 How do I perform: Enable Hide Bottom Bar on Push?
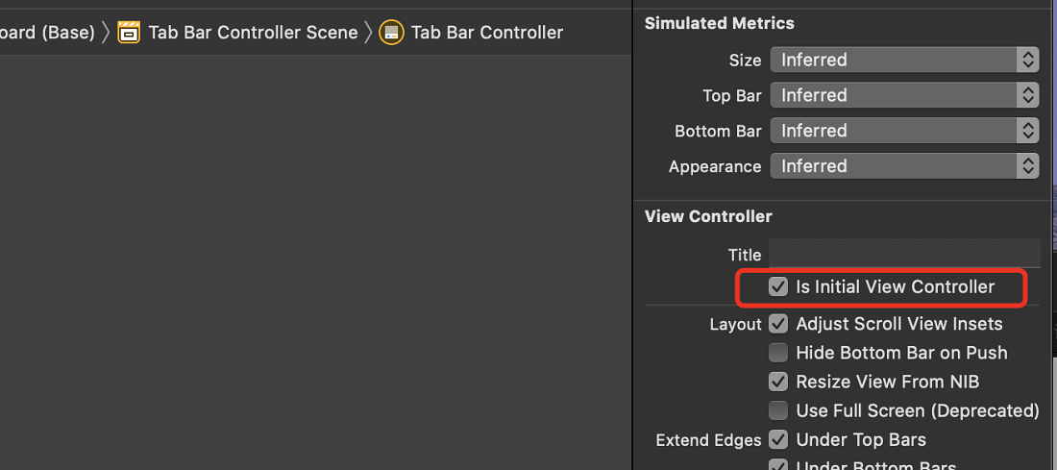[778, 353]
